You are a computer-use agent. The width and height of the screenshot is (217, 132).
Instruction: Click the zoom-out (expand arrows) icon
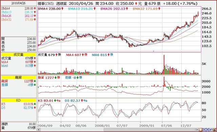(208, 130)
